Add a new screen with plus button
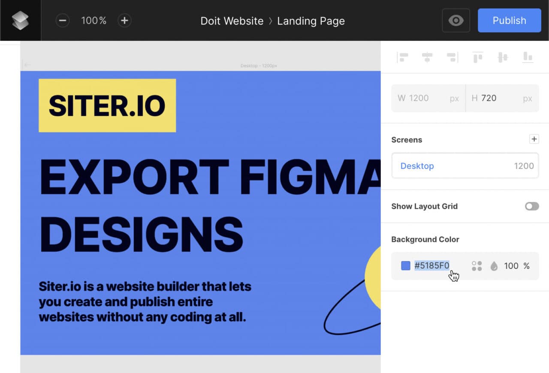Screen dimensions: 549x373 pos(534,139)
